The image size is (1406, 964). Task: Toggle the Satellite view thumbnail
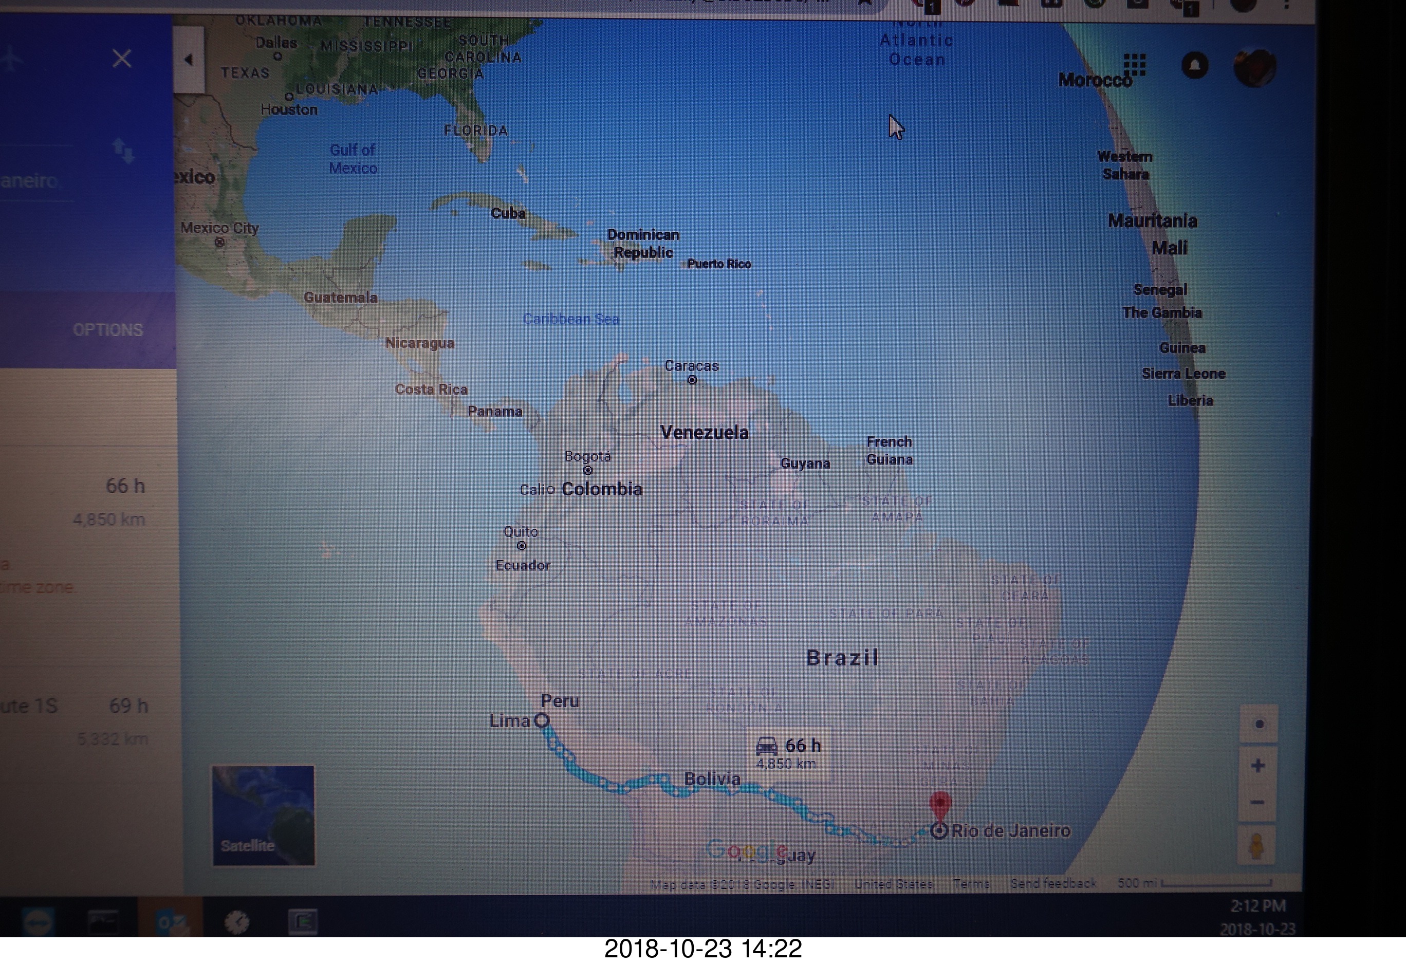click(x=263, y=815)
